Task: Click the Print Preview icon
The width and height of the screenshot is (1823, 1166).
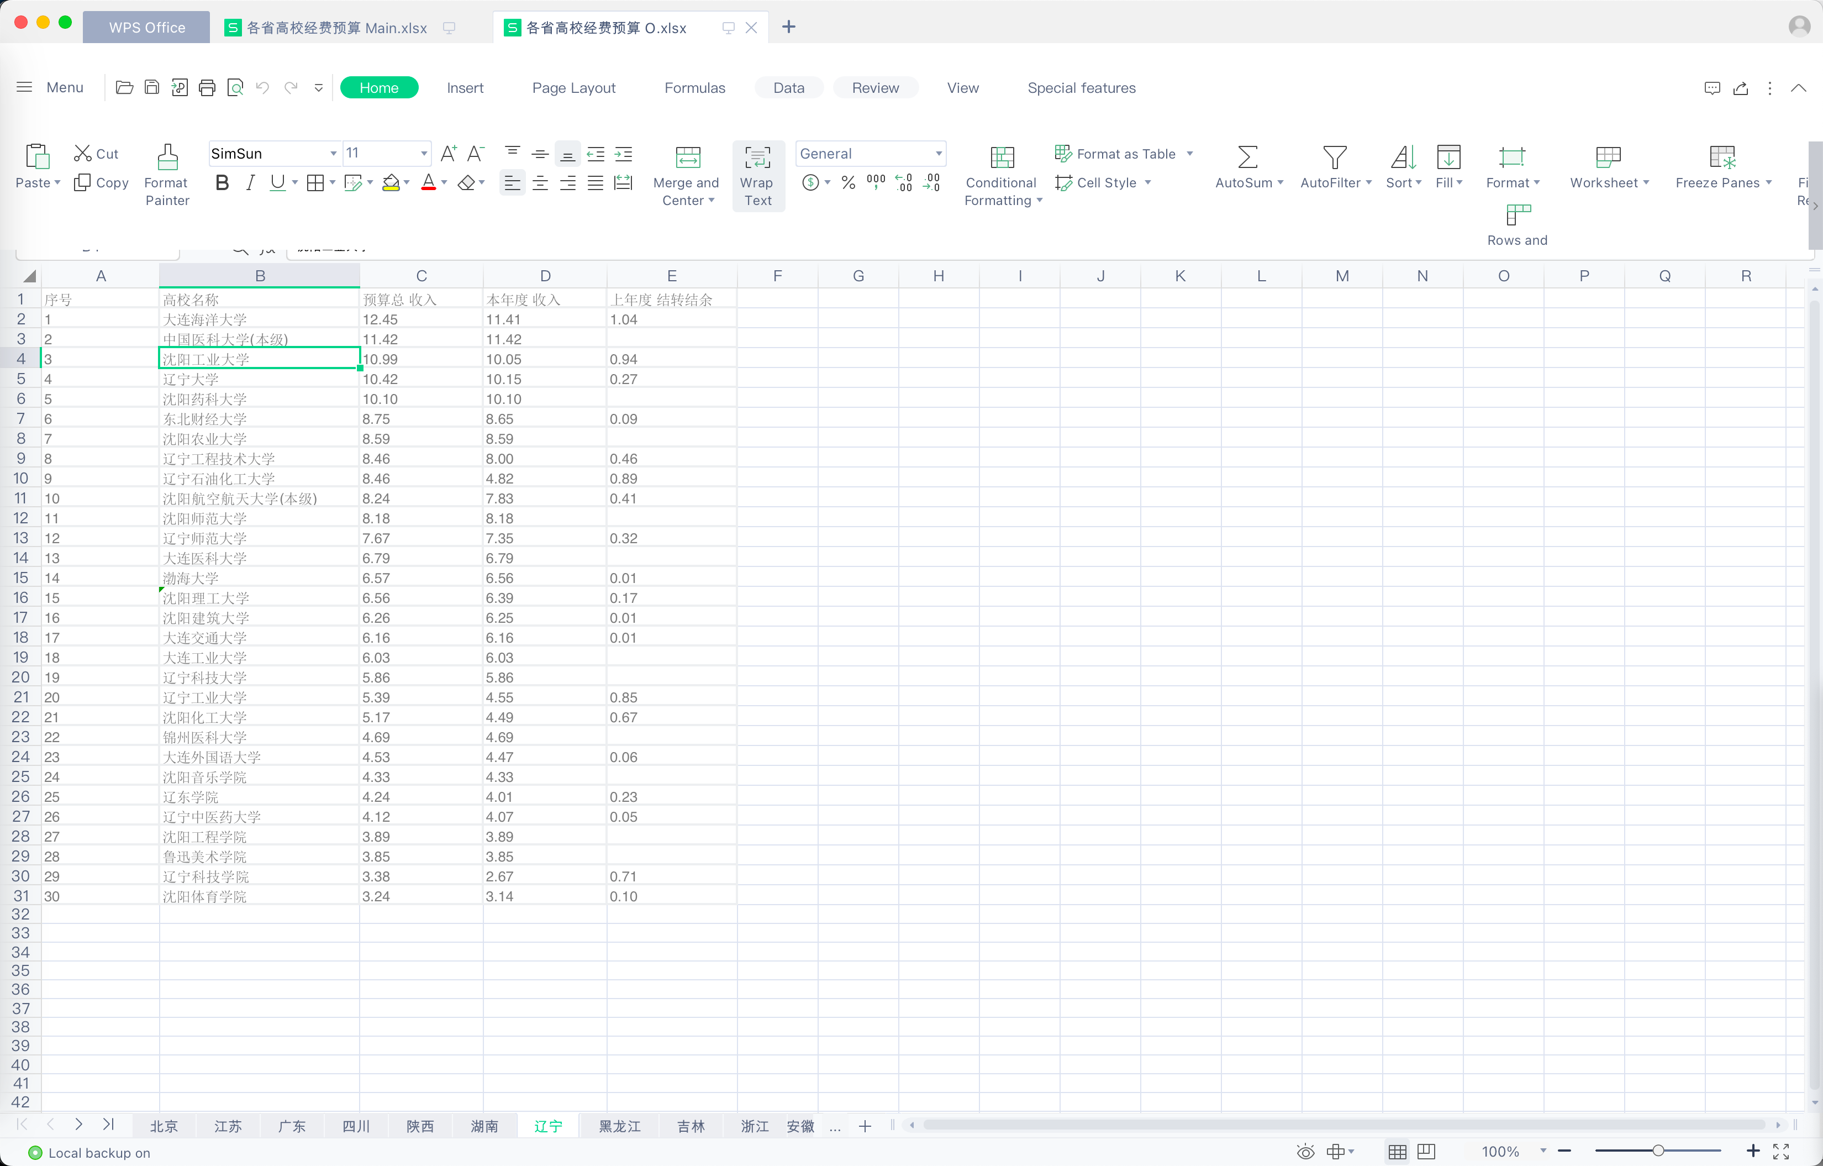Action: 235,88
